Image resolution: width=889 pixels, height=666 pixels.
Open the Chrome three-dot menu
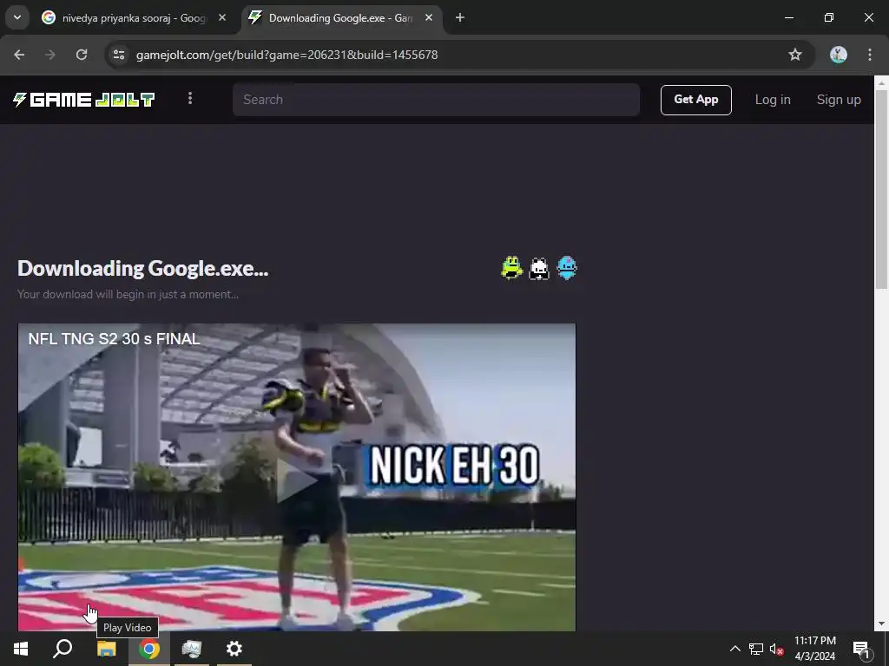click(x=870, y=55)
